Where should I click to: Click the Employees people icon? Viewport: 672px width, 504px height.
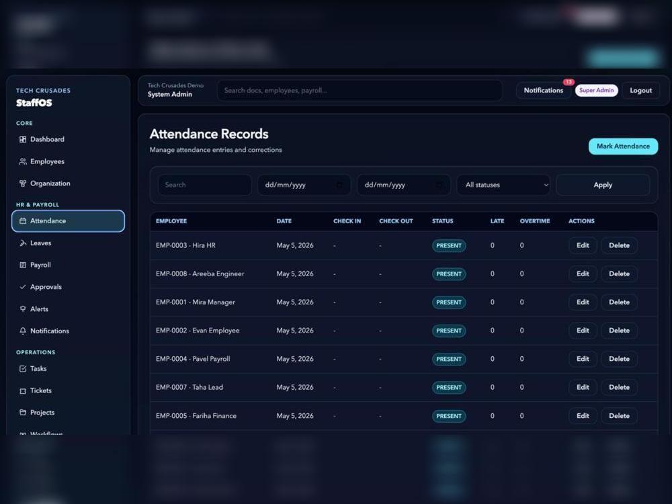coord(23,161)
